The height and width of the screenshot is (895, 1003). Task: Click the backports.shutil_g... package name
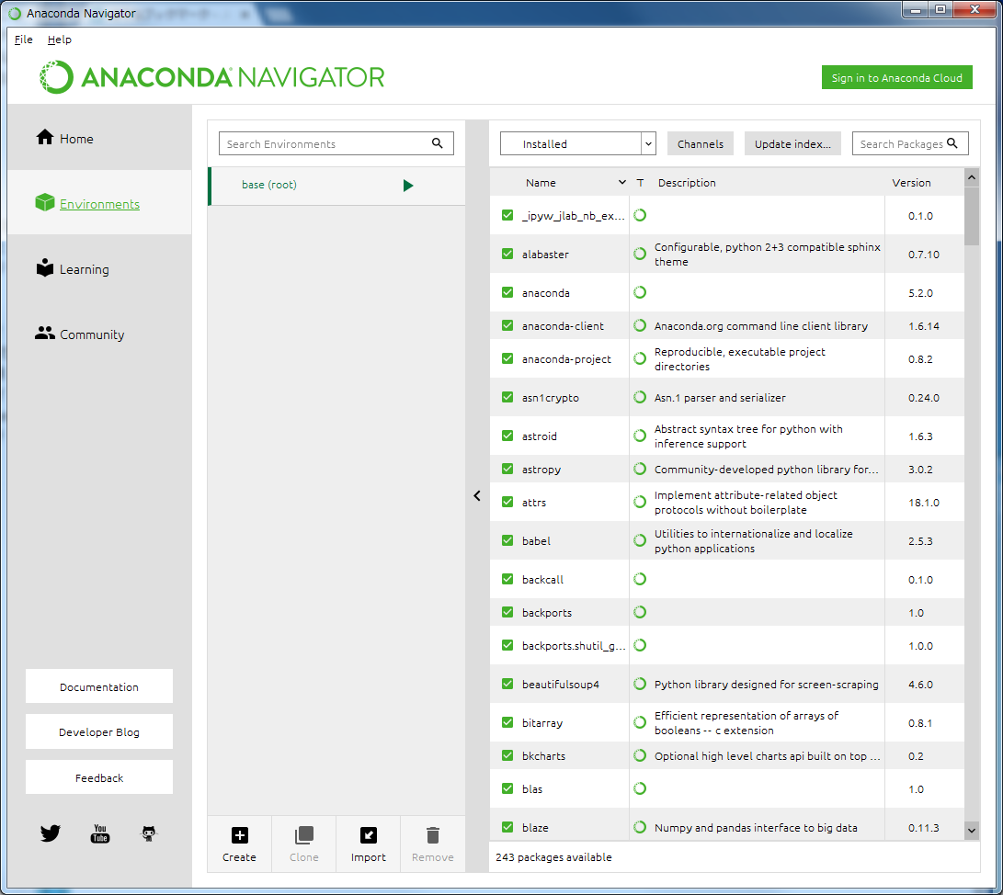pos(573,646)
